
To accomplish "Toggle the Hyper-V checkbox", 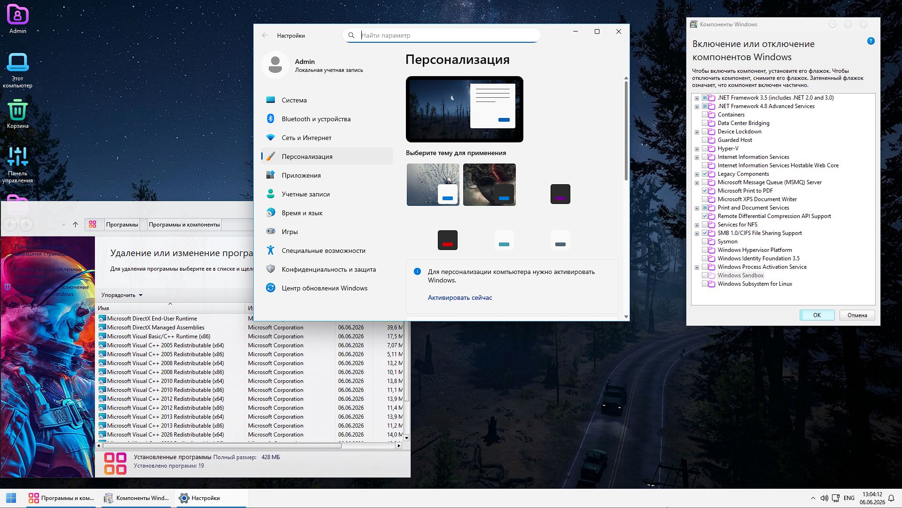I will pyautogui.click(x=705, y=148).
